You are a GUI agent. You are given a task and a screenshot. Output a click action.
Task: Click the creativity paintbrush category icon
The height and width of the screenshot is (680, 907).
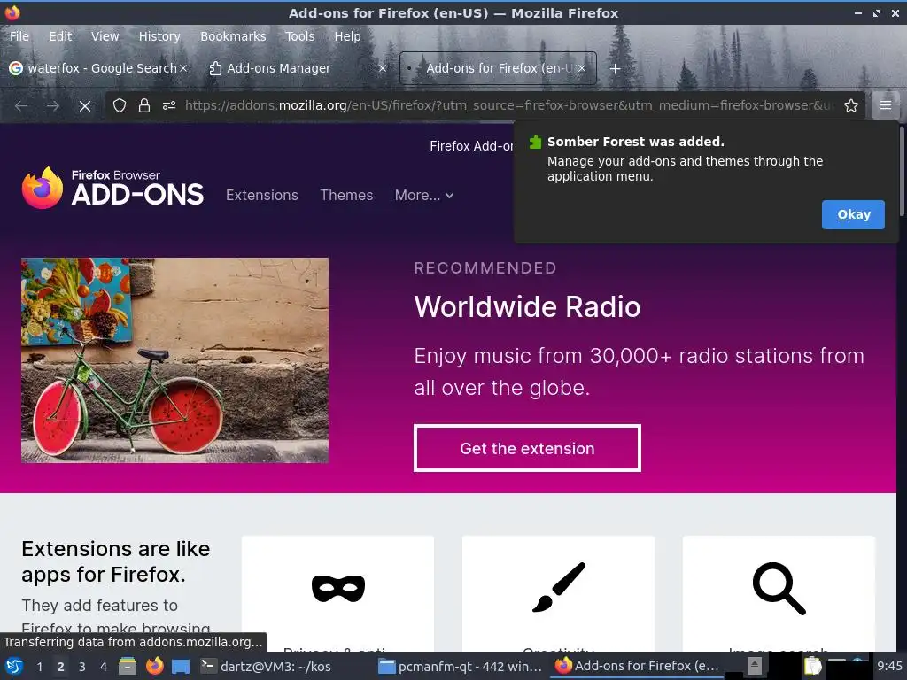(559, 587)
